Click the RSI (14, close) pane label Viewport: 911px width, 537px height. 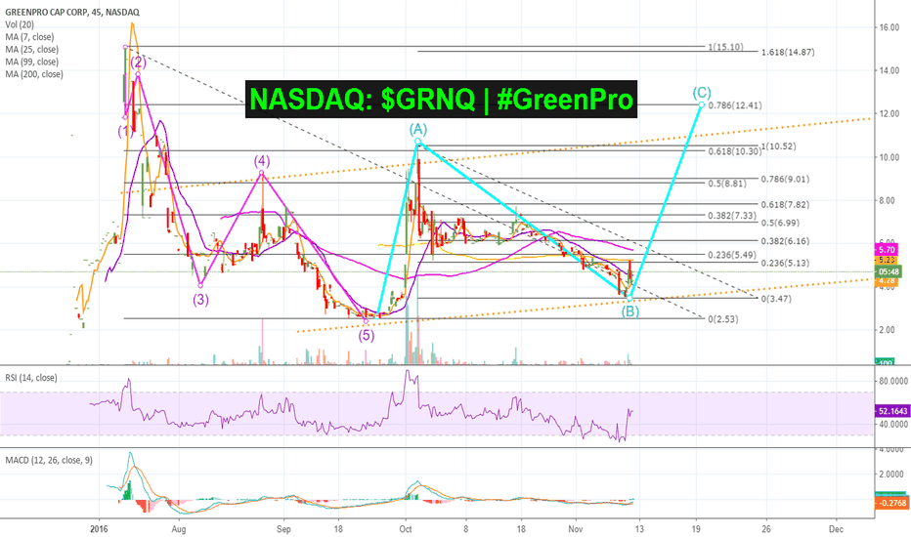[x=31, y=377]
